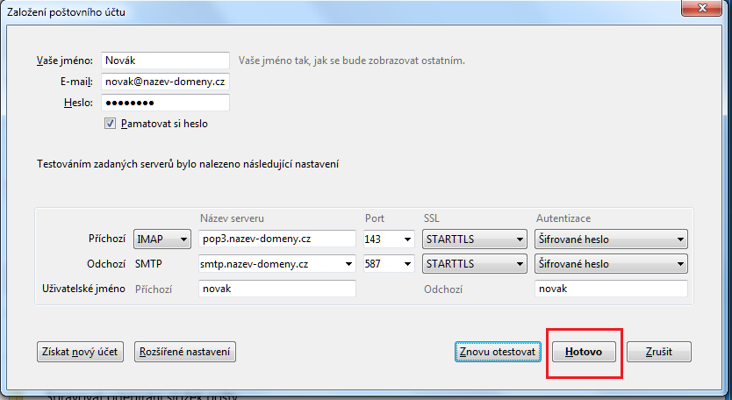Click the incoming server name field
Image resolution: width=732 pixels, height=400 pixels.
pyautogui.click(x=276, y=239)
